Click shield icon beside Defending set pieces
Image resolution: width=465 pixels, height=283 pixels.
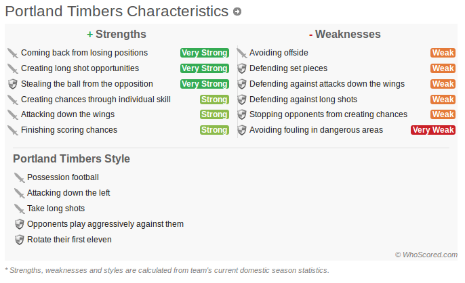coord(242,68)
